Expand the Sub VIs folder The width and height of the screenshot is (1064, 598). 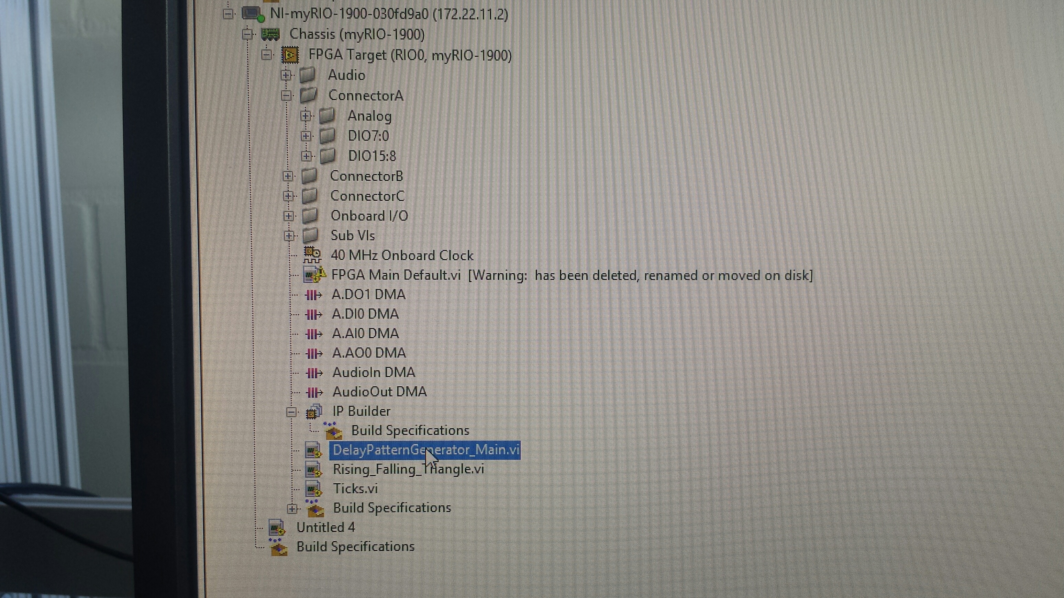pyautogui.click(x=289, y=236)
